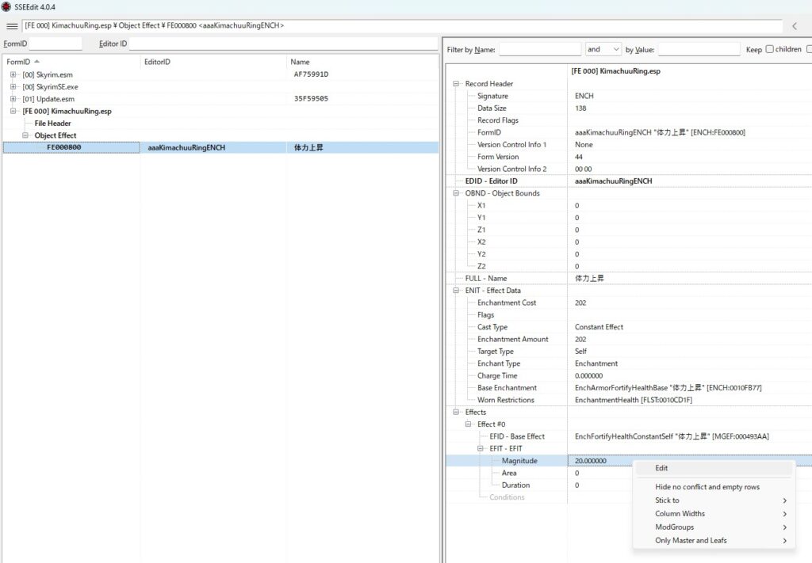Screen dimensions: 812x563
Task: Select Hide no conflict and empty rows
Action: tap(707, 487)
